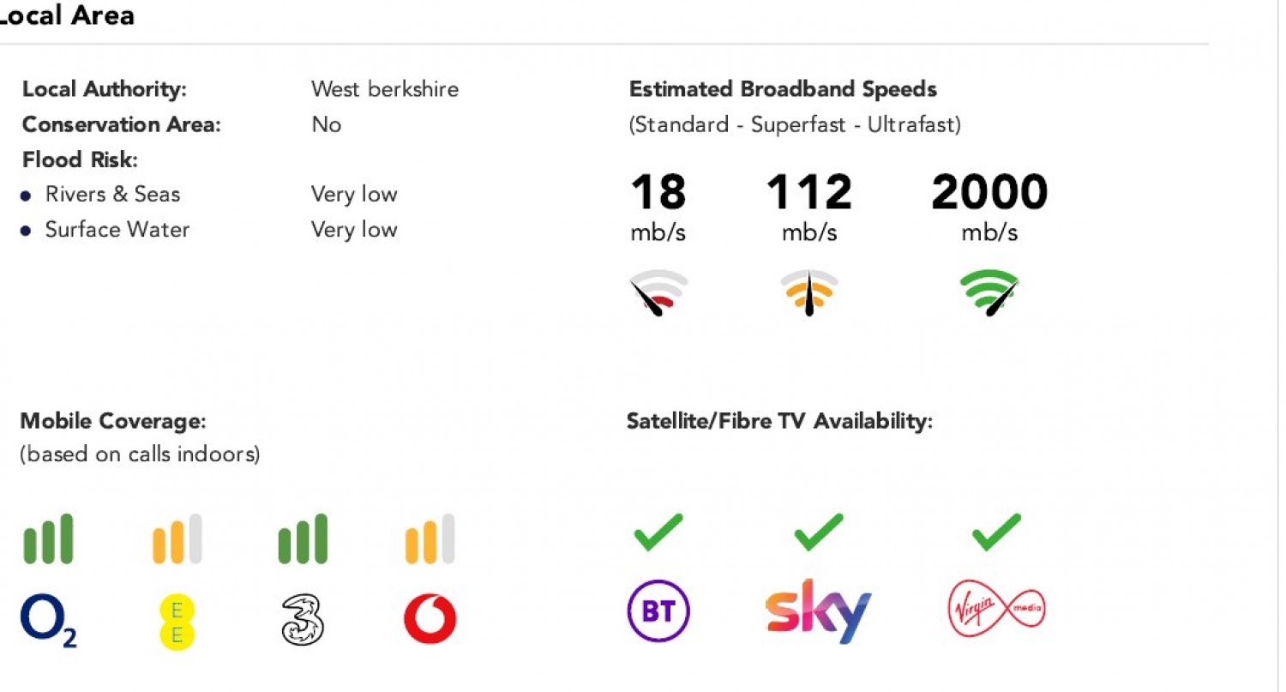Click the green checkmark above BT
This screenshot has height=692, width=1286.
[x=658, y=532]
